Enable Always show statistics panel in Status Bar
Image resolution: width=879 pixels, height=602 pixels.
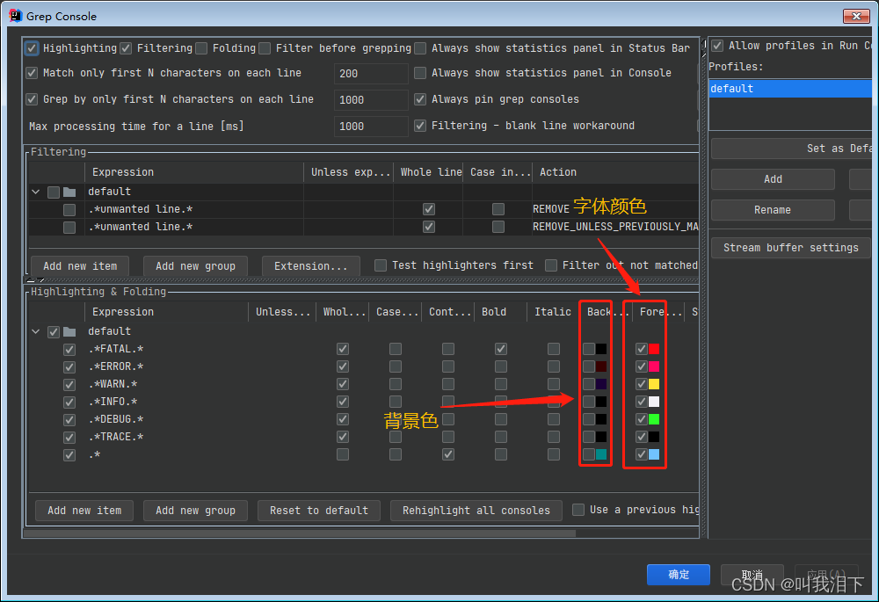click(420, 48)
